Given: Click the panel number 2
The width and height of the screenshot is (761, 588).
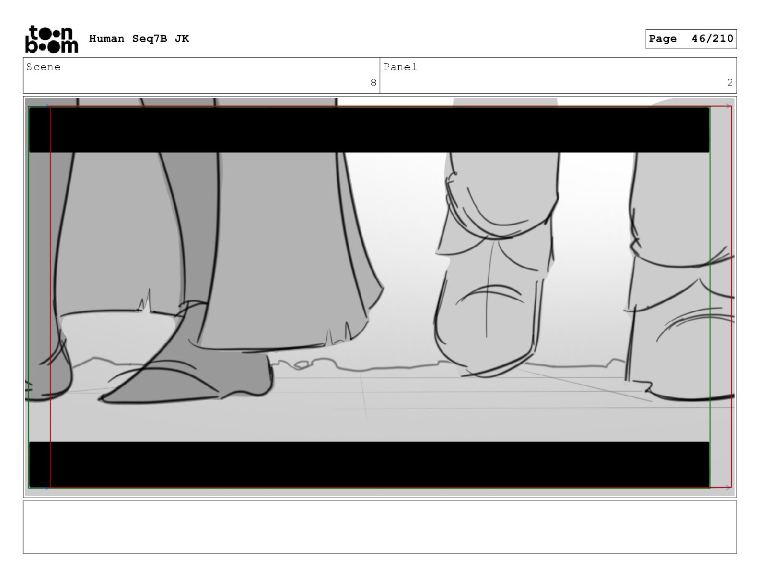Looking at the screenshot, I should pos(730,83).
